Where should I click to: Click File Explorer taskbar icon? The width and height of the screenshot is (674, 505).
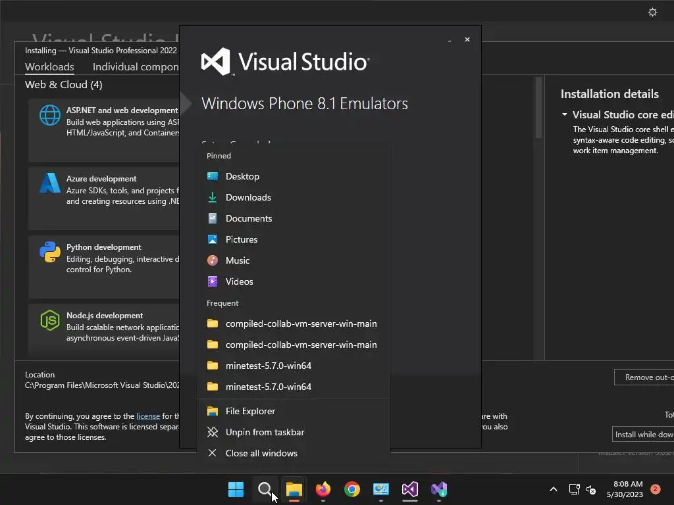(294, 489)
